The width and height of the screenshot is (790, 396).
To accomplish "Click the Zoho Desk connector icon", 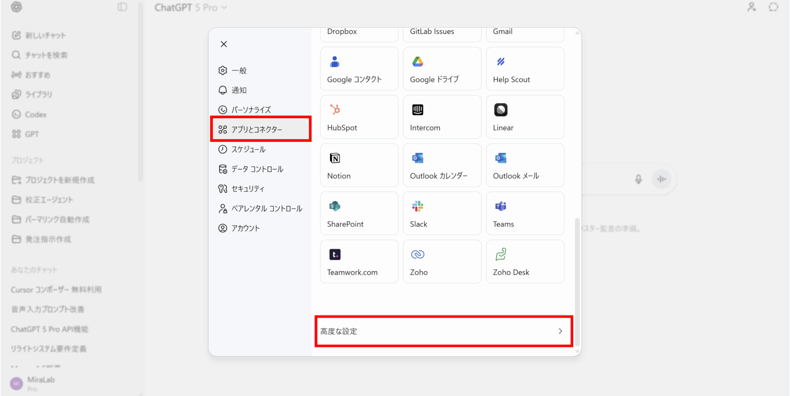I will 501,255.
